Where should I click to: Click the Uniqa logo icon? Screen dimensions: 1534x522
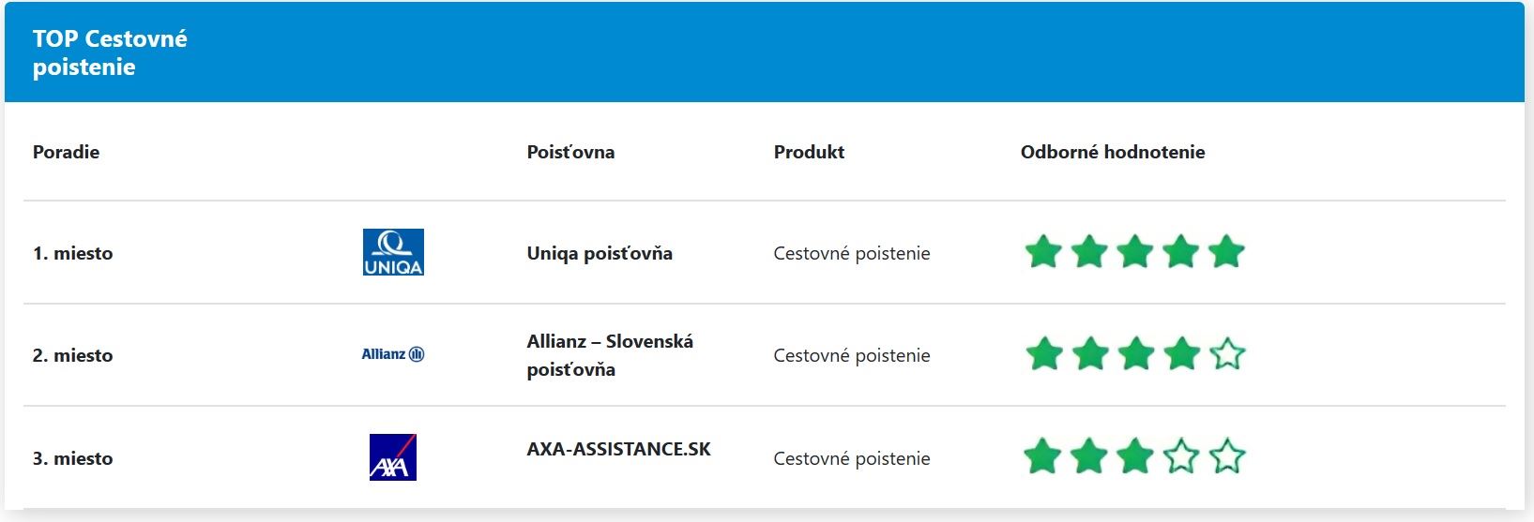point(393,252)
